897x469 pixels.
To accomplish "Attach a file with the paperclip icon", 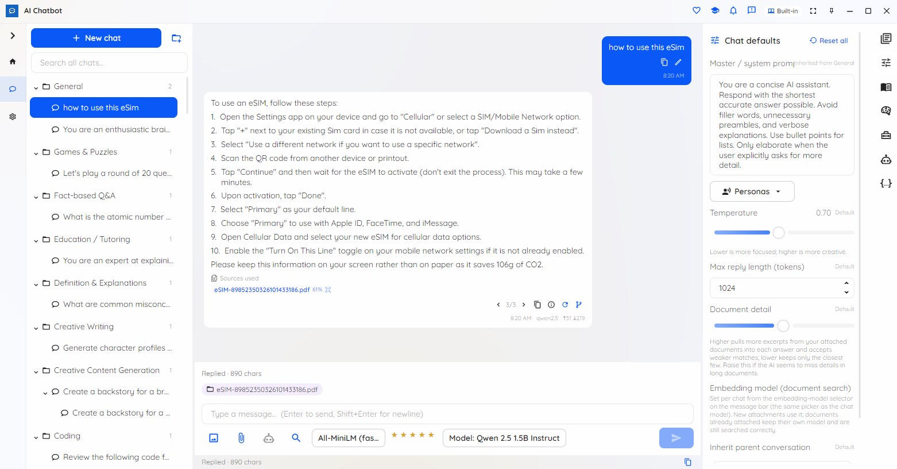I will point(241,438).
